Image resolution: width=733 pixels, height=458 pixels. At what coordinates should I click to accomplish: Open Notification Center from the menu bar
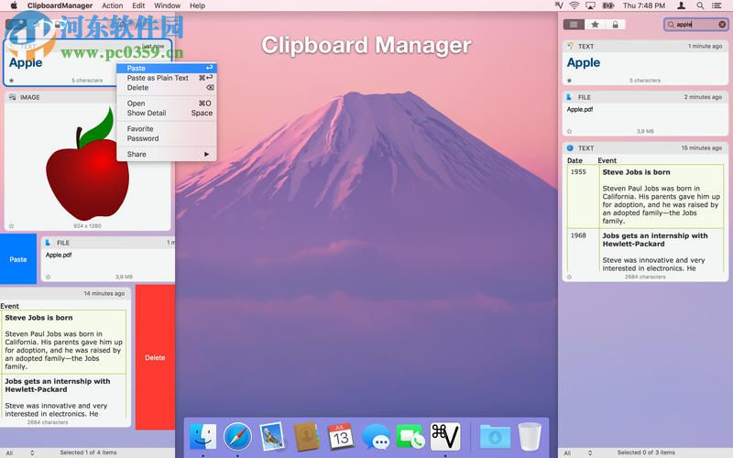click(717, 5)
